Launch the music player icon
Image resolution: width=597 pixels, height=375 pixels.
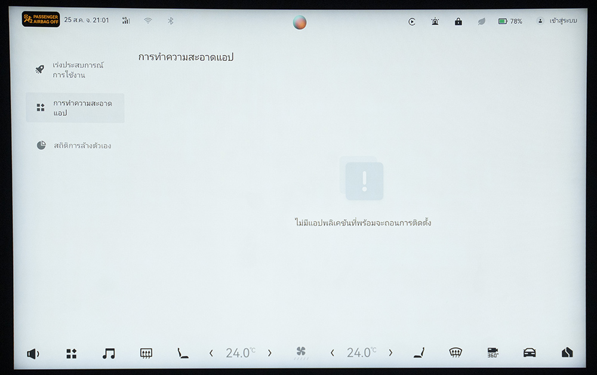point(108,354)
